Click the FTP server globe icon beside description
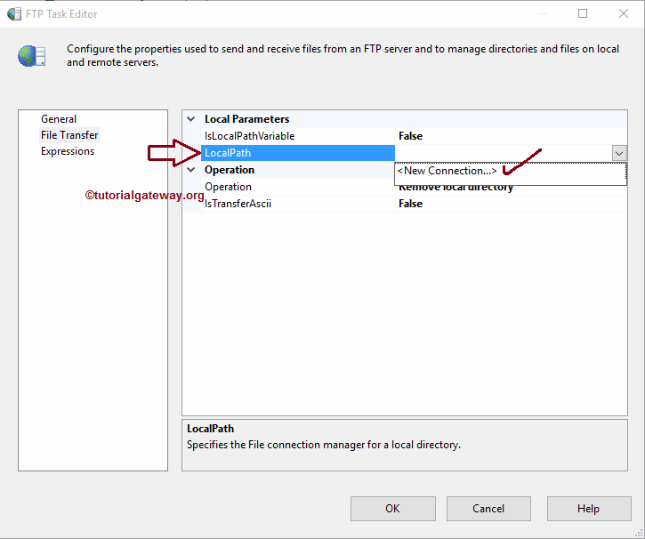Screen dimensions: 645x539 point(32,56)
